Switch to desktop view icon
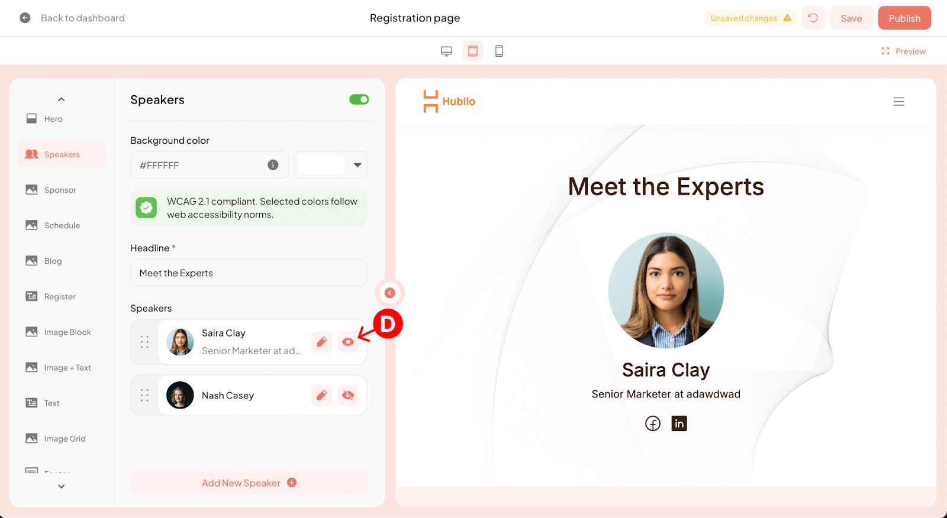 446,51
